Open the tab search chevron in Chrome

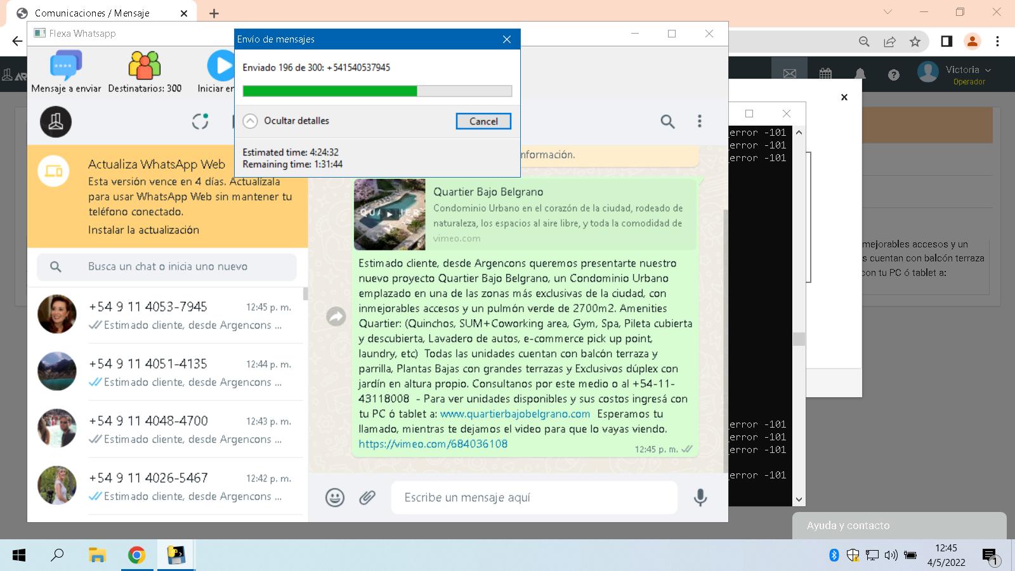887,12
